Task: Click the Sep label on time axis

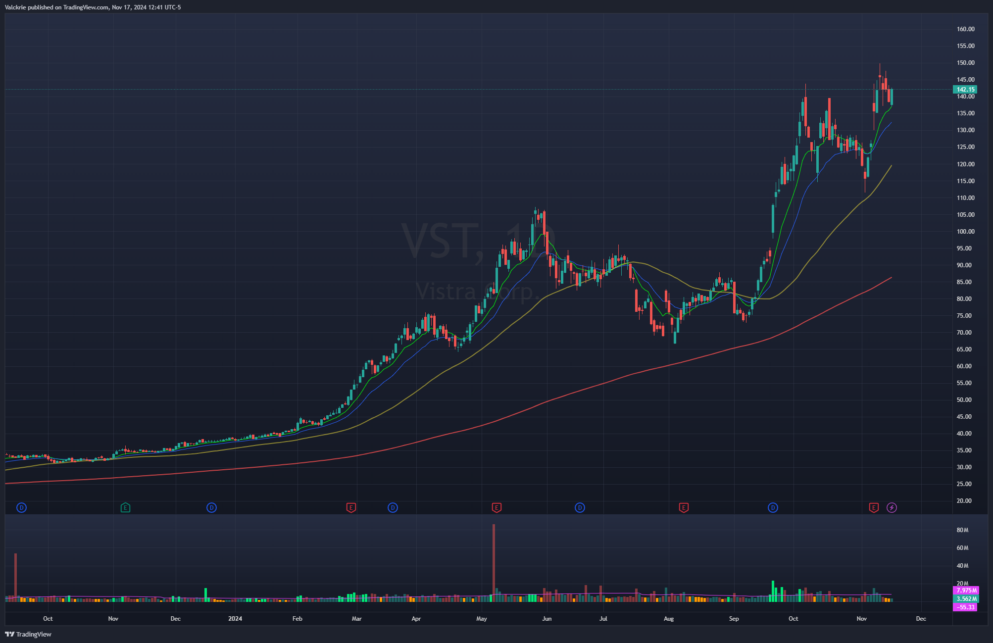Action: (x=734, y=619)
